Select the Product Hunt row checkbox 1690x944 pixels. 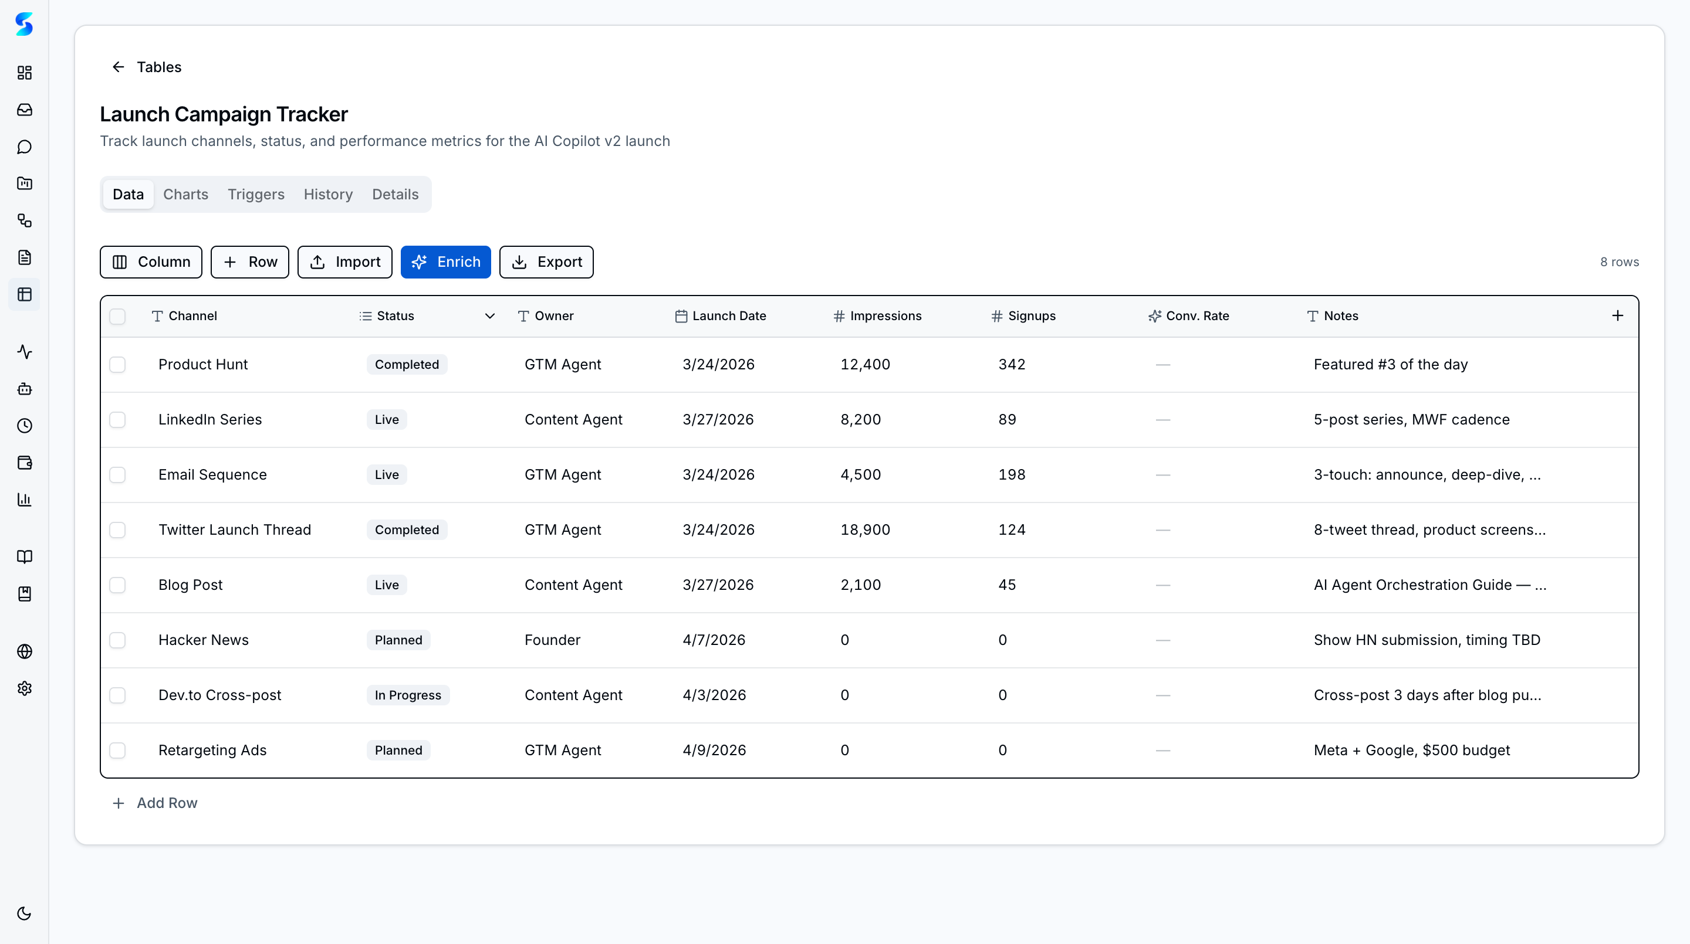coord(117,365)
